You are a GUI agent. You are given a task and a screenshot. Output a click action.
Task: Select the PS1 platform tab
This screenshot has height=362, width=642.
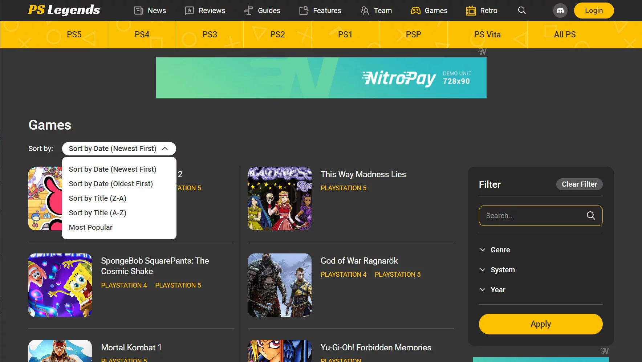coord(345,34)
